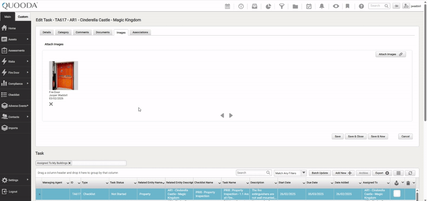Click the pin button next to header search
This screenshot has height=201, width=427.
396,6
